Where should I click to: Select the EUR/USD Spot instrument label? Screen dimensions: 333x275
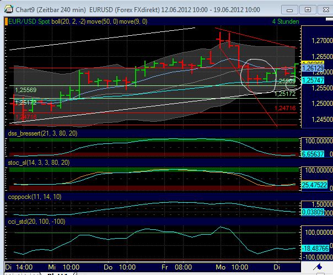pyautogui.click(x=29, y=21)
